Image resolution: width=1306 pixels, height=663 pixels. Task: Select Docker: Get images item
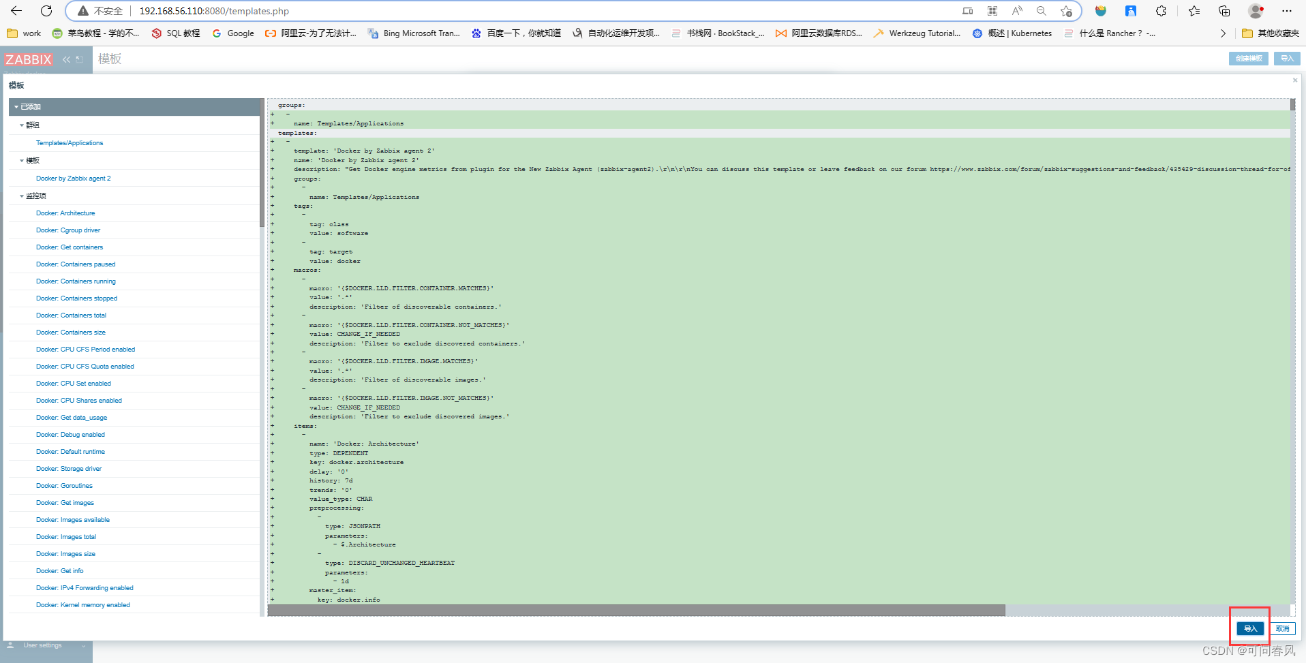pos(65,503)
